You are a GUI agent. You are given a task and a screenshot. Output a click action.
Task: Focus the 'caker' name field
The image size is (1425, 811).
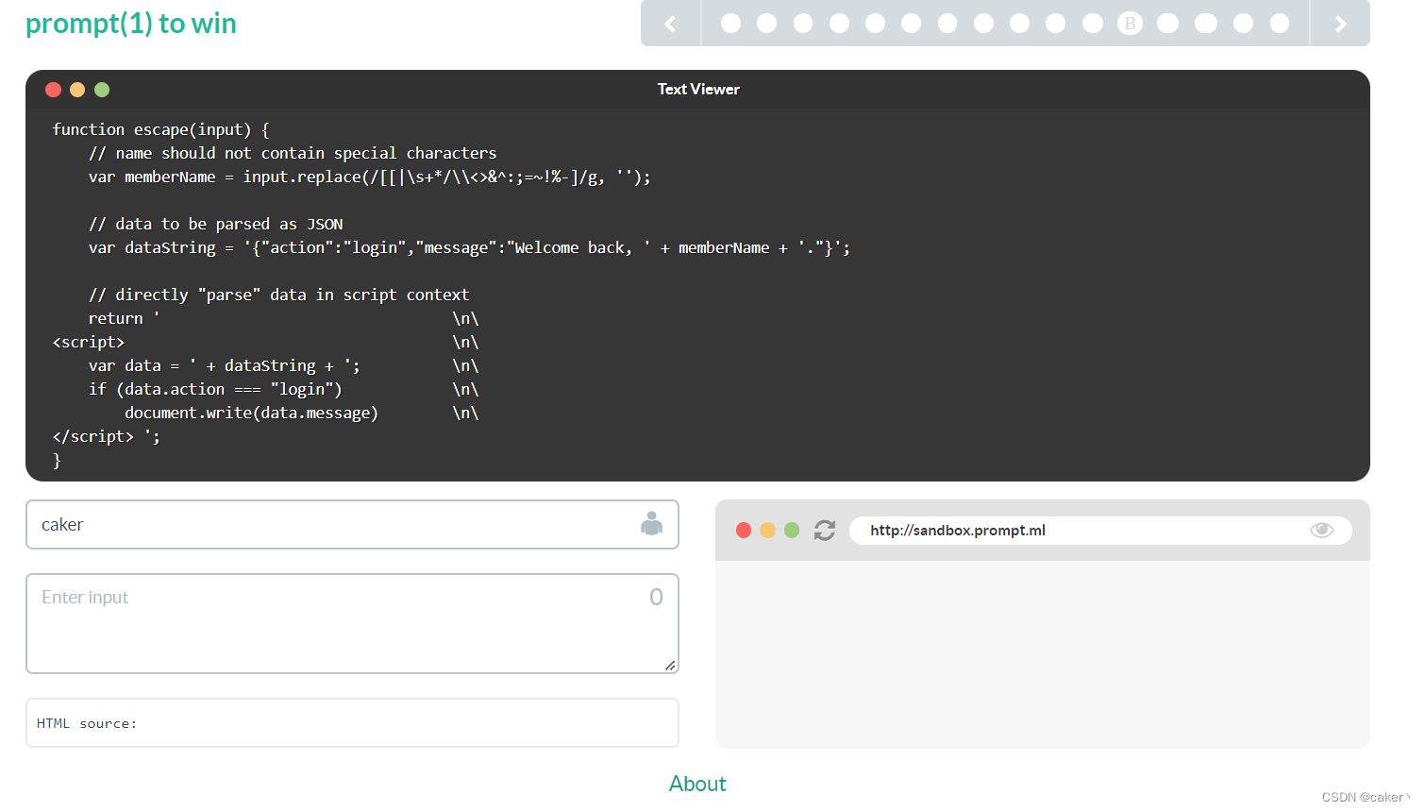point(352,524)
